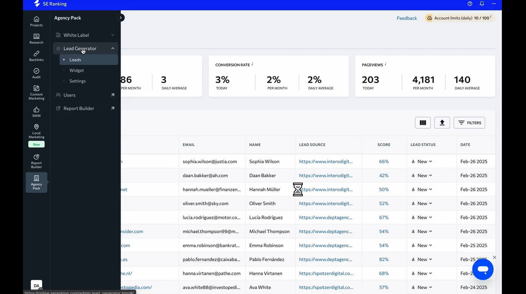Open SMM section in sidebar
Screen dimensions: 526x294
point(36,112)
